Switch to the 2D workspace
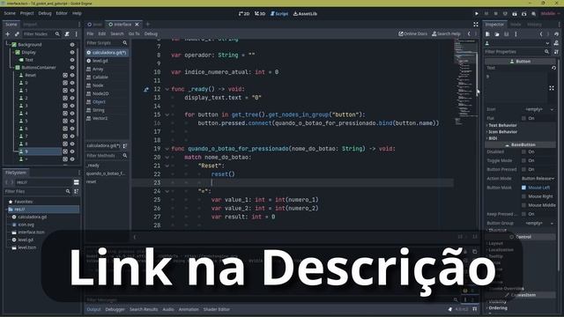564x317 pixels. pos(244,14)
